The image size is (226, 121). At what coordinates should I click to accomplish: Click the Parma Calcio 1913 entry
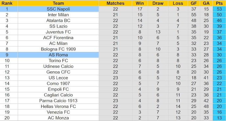click(58, 101)
